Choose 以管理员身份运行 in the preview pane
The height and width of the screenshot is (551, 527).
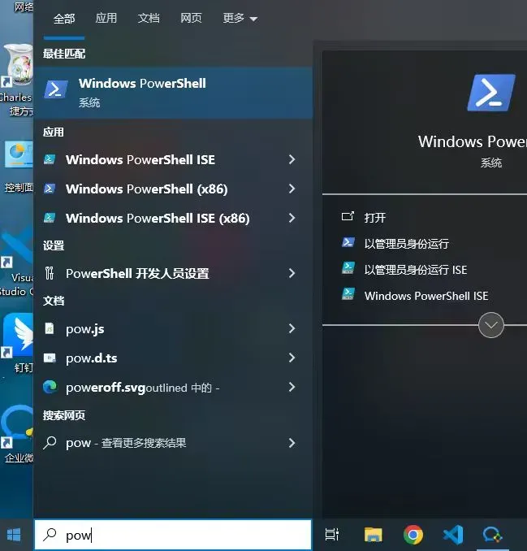tap(406, 244)
